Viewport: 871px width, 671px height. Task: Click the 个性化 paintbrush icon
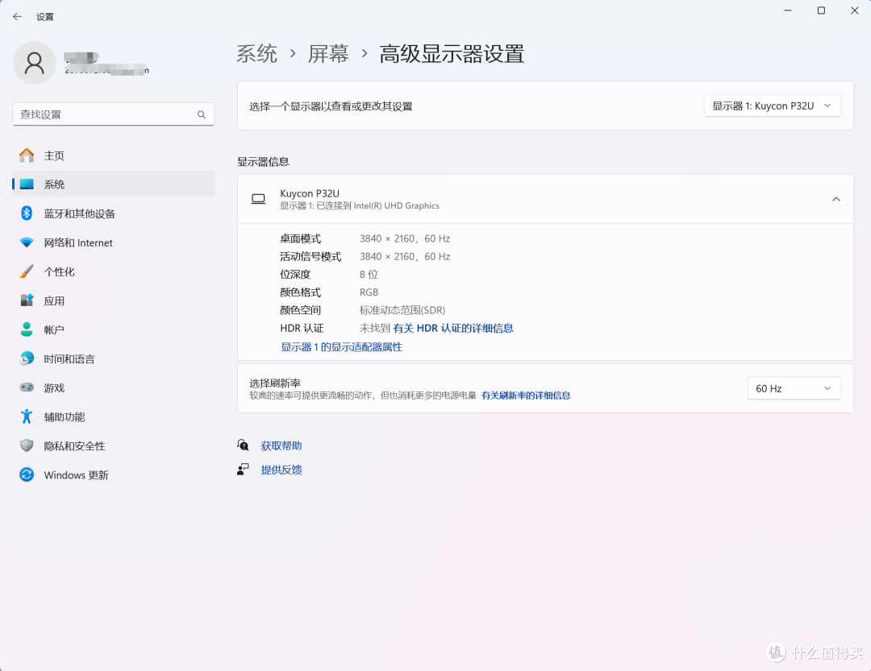27,271
